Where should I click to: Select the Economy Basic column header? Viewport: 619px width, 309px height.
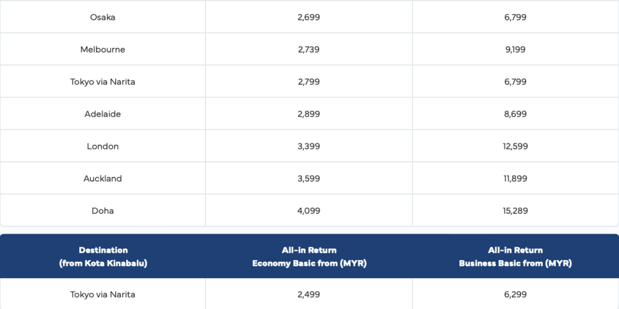pyautogui.click(x=309, y=256)
